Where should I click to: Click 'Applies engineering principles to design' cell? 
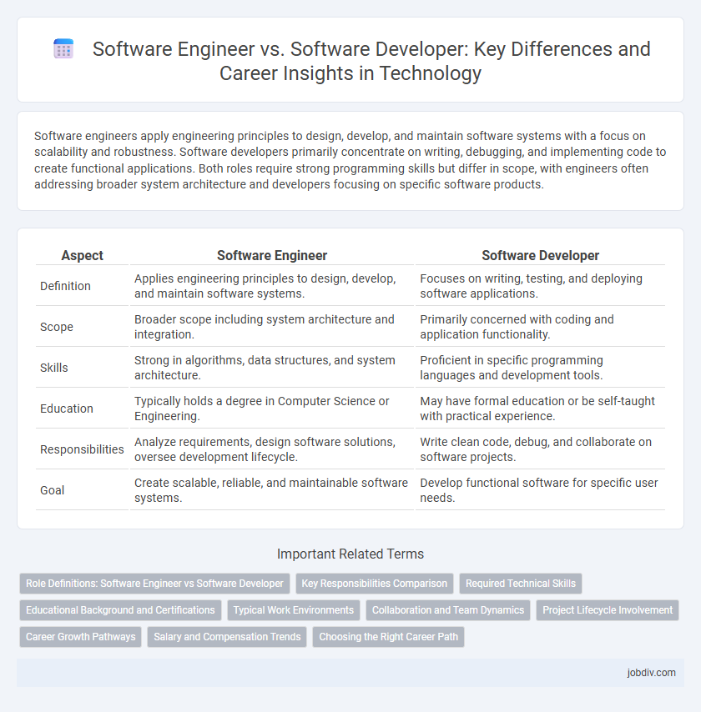[272, 286]
